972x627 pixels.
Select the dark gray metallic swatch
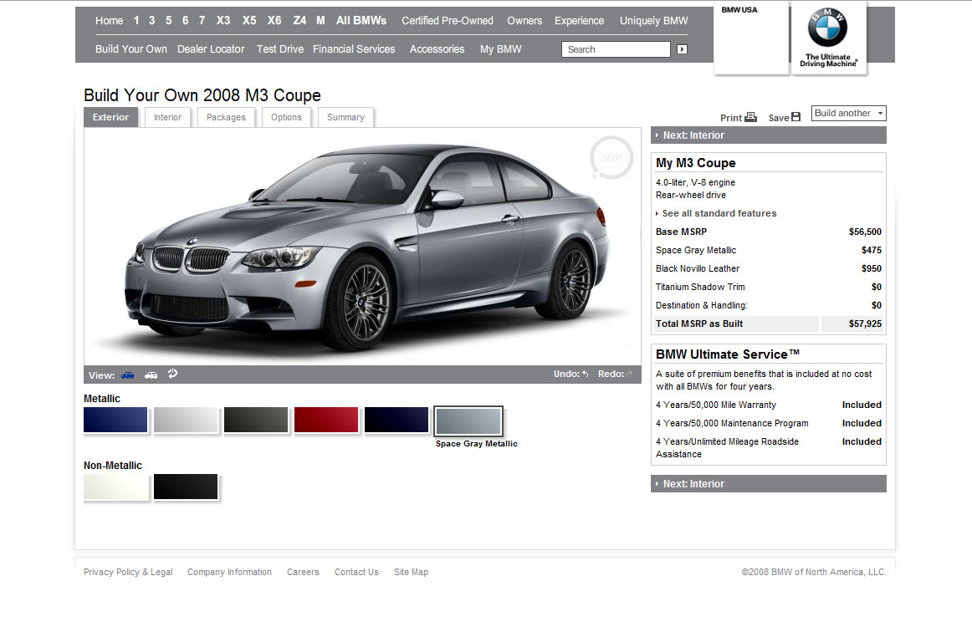point(256,420)
